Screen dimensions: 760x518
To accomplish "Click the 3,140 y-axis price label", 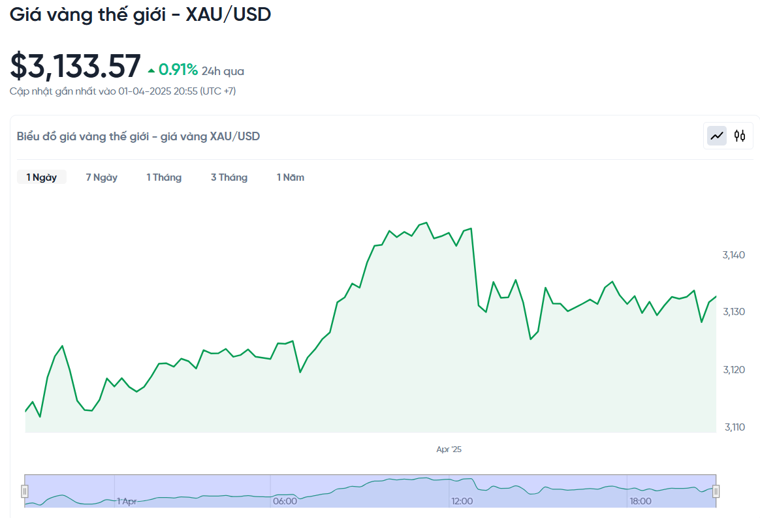I will point(734,254).
